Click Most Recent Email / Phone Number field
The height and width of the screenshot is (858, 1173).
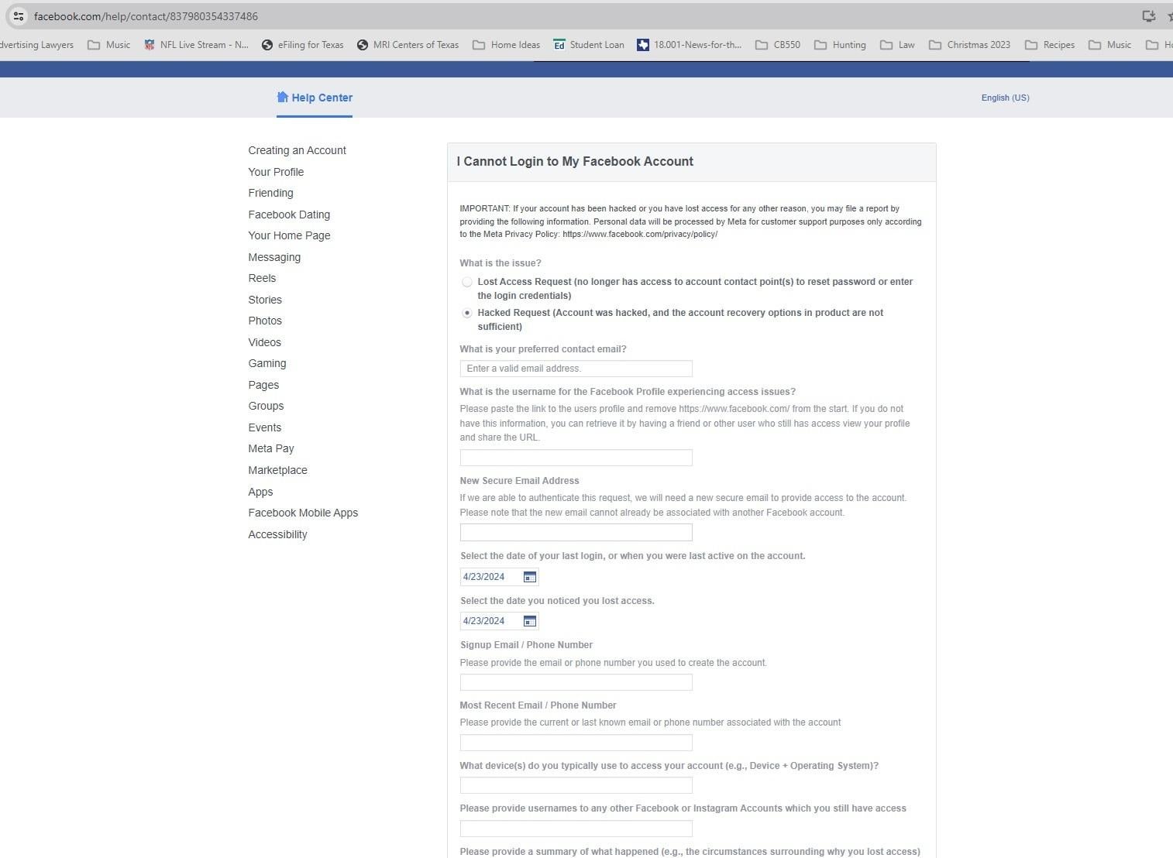tap(576, 743)
